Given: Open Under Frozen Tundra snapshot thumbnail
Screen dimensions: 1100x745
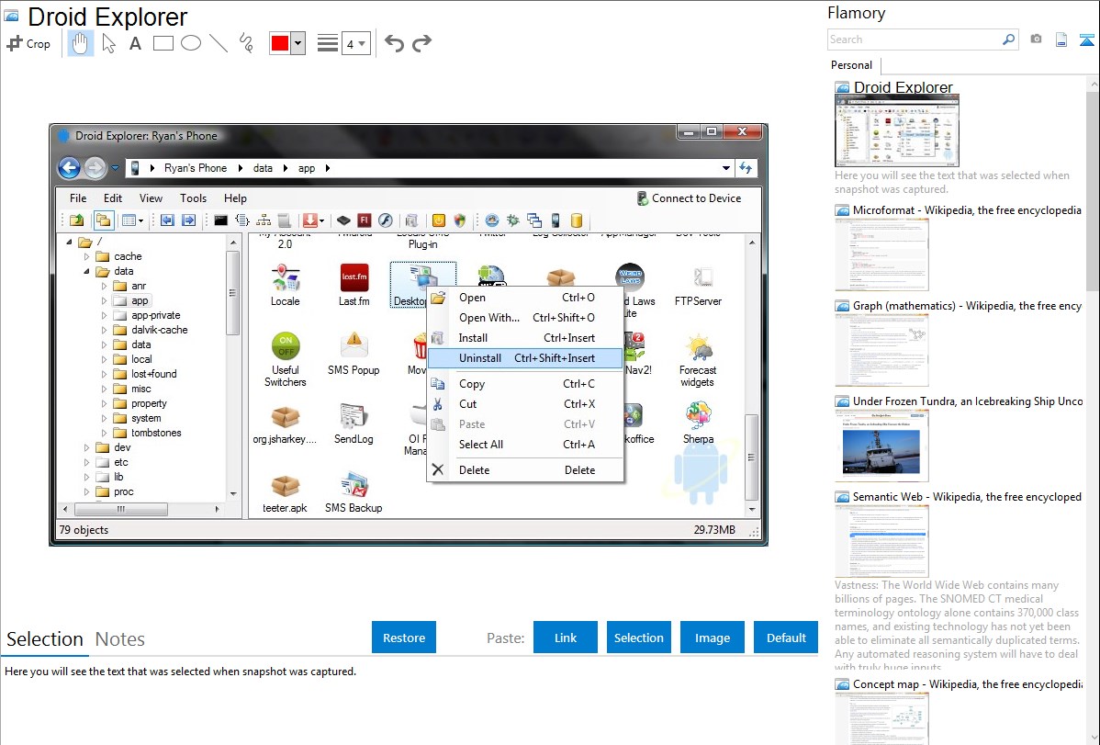Looking at the screenshot, I should [881, 446].
